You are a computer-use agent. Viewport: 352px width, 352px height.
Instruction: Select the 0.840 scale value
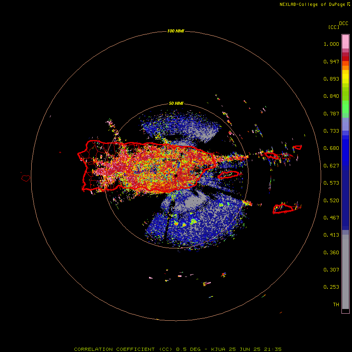[x=331, y=96]
